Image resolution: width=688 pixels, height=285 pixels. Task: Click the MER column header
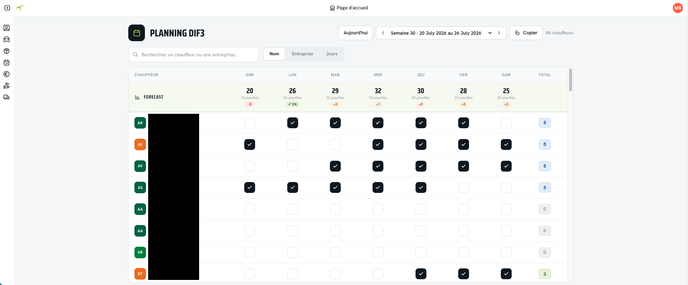coord(378,75)
